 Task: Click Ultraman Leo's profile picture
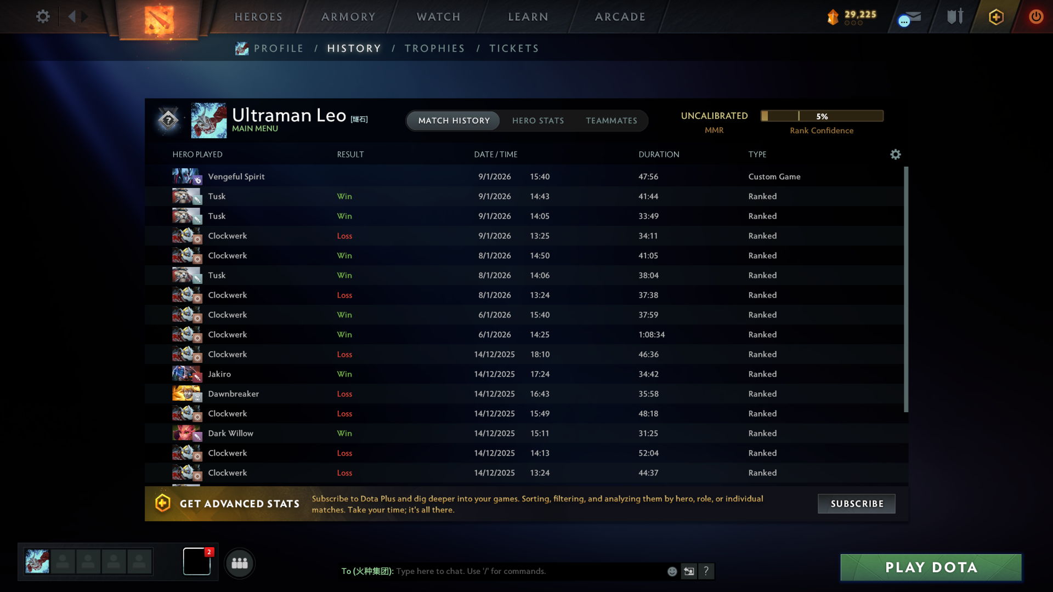pyautogui.click(x=208, y=120)
